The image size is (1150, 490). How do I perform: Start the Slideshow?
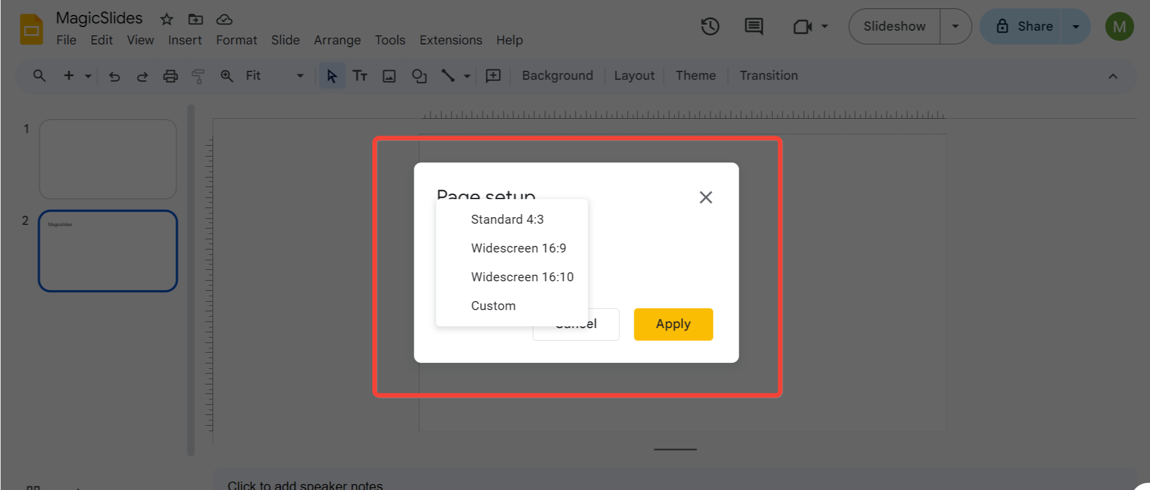tap(894, 26)
